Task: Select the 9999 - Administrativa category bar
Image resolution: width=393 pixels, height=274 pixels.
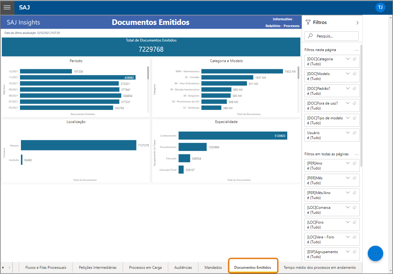Action: (x=242, y=71)
